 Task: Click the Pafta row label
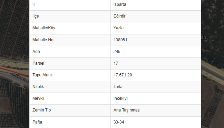pyautogui.click(x=37, y=122)
